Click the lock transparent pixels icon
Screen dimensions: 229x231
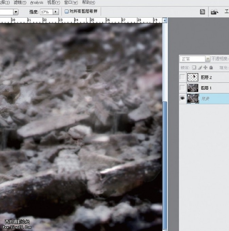point(194,68)
